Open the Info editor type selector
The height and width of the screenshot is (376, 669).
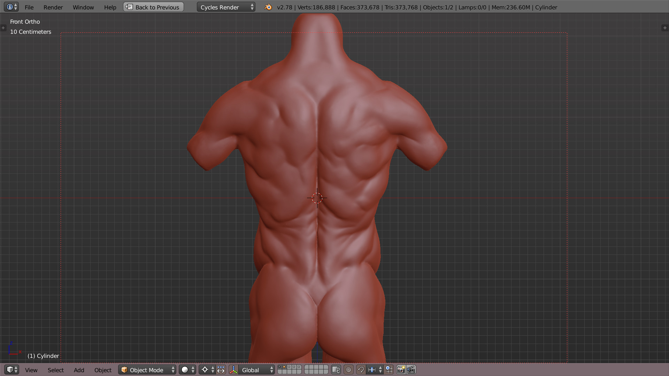tap(11, 7)
